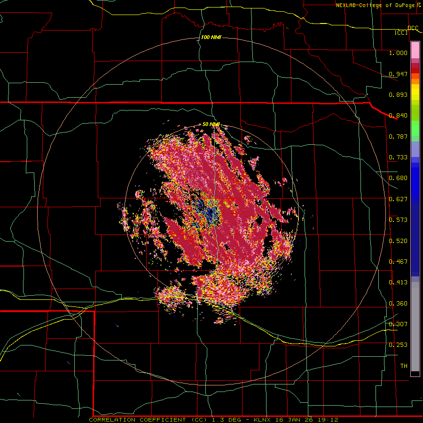Pick the light pink swatch atop color bar
The image size is (423, 423).
pyautogui.click(x=415, y=50)
